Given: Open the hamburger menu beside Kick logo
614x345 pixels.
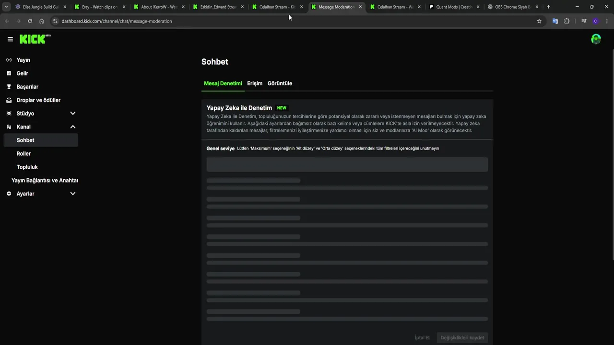Looking at the screenshot, I should (10, 39).
